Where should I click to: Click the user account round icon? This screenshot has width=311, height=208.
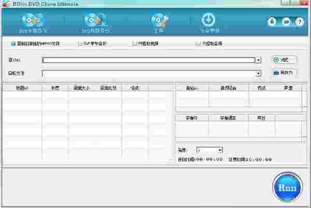coord(272,21)
